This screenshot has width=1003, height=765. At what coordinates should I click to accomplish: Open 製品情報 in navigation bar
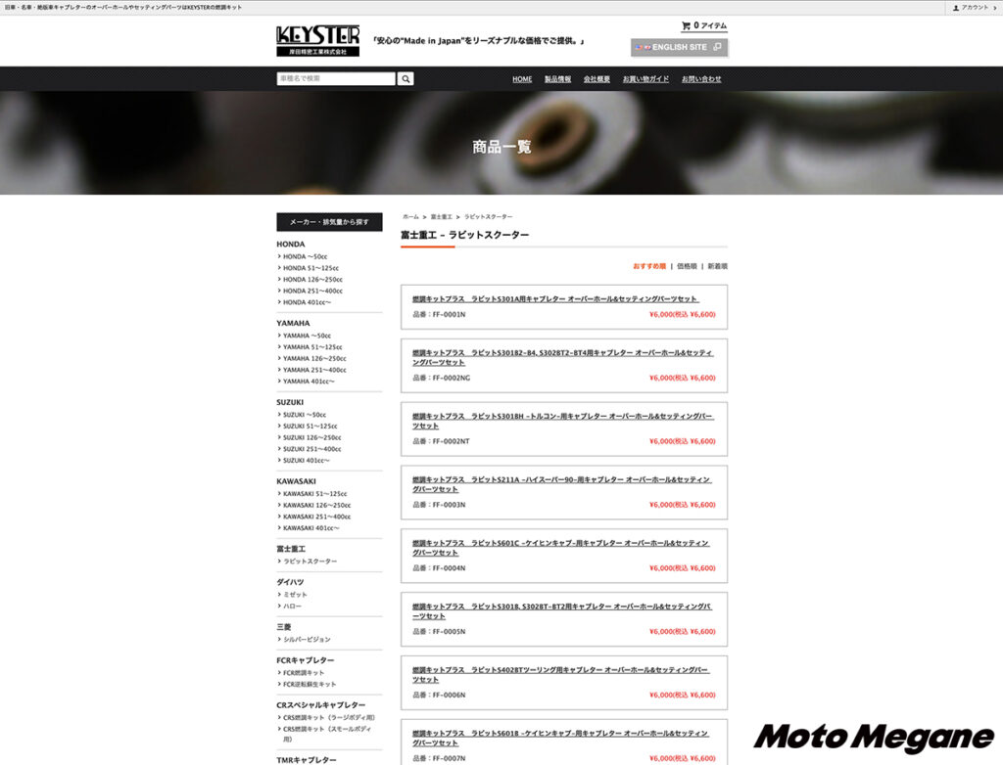(x=557, y=79)
